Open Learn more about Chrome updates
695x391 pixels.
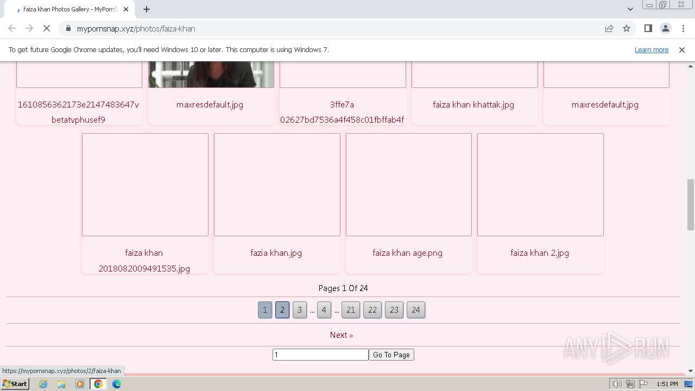click(652, 49)
